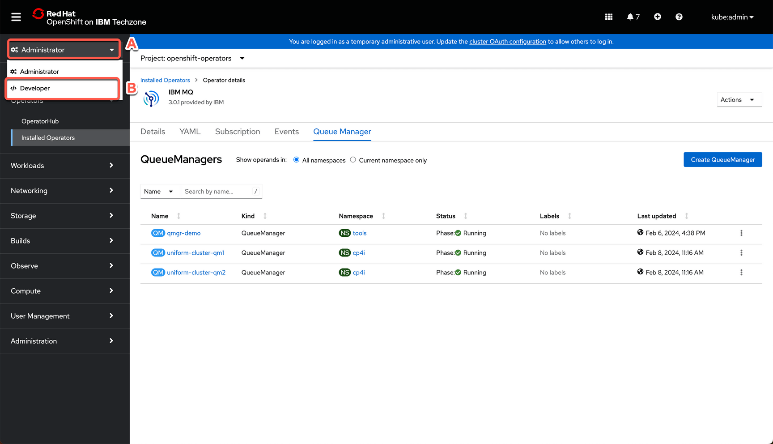Select the All namespaces radio button

coord(296,159)
